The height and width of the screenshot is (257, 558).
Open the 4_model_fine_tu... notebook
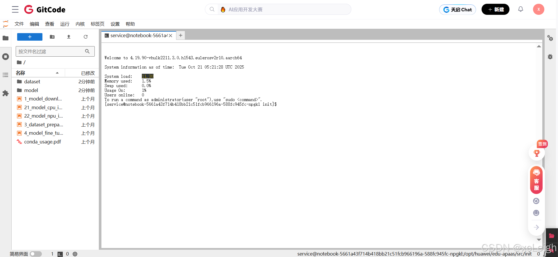(56, 133)
